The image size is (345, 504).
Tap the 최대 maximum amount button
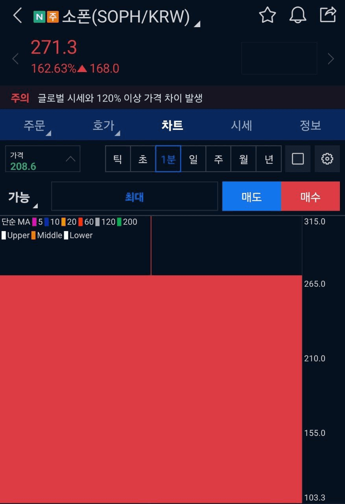[x=135, y=196]
